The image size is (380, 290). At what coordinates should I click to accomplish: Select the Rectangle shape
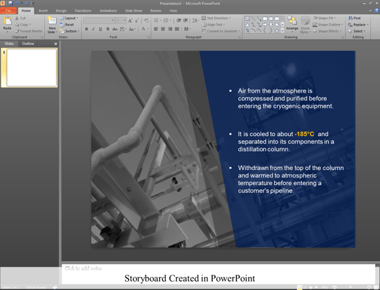pos(265,19)
